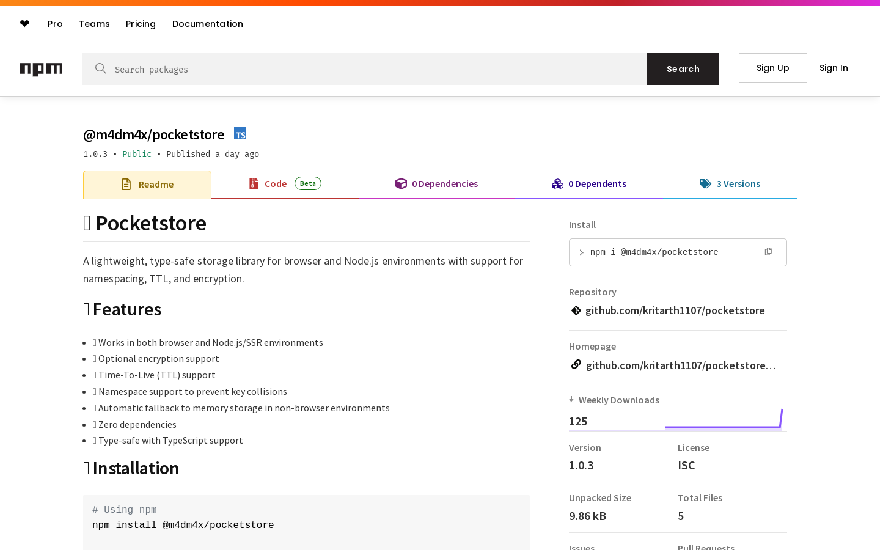Click the Installation section heading
The image size is (880, 550).
(131, 468)
